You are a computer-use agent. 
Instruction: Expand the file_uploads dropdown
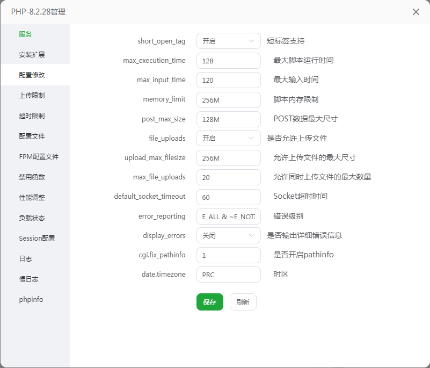tap(228, 138)
